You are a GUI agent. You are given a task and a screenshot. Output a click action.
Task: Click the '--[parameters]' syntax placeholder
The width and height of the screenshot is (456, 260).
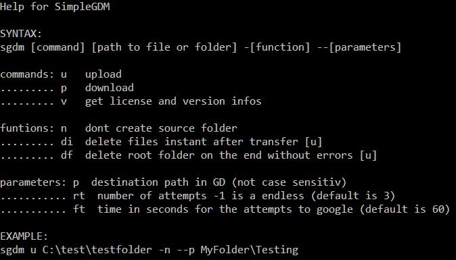click(359, 47)
